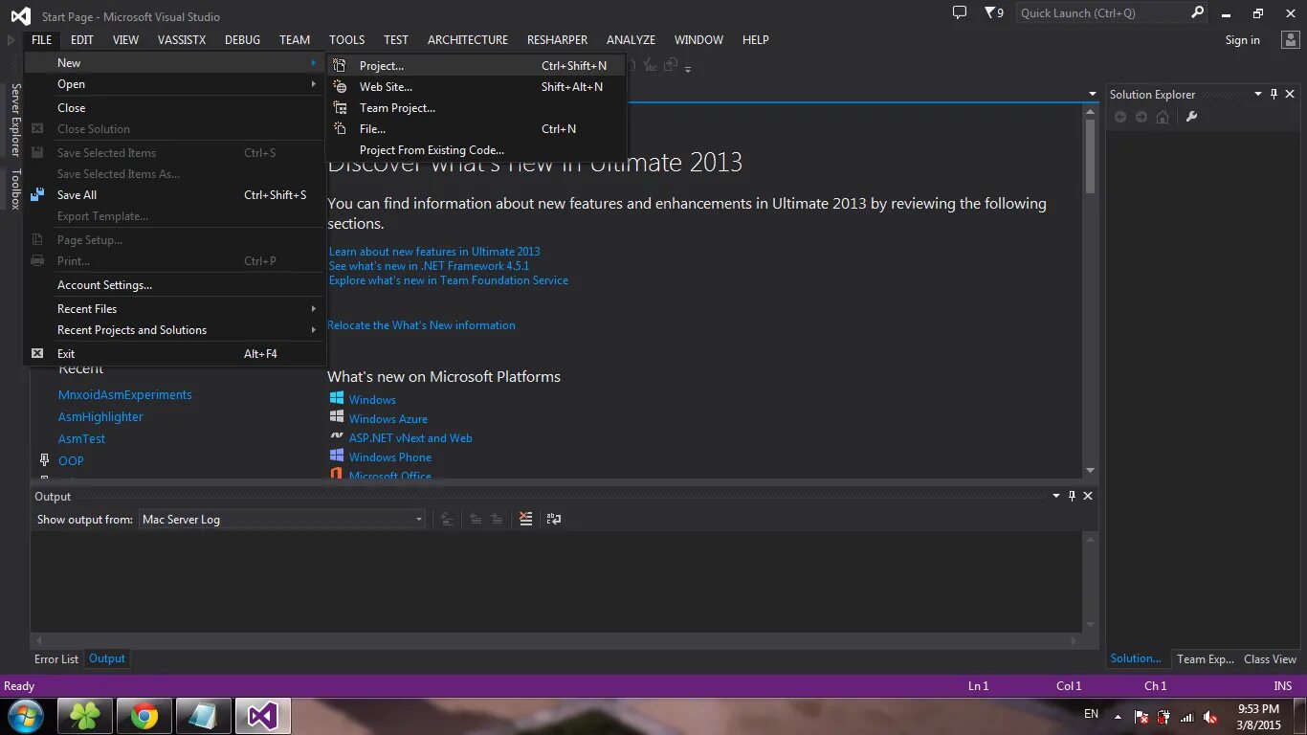Expand Recent Projects and Solutions submenu
The image size is (1307, 735).
coord(173,330)
